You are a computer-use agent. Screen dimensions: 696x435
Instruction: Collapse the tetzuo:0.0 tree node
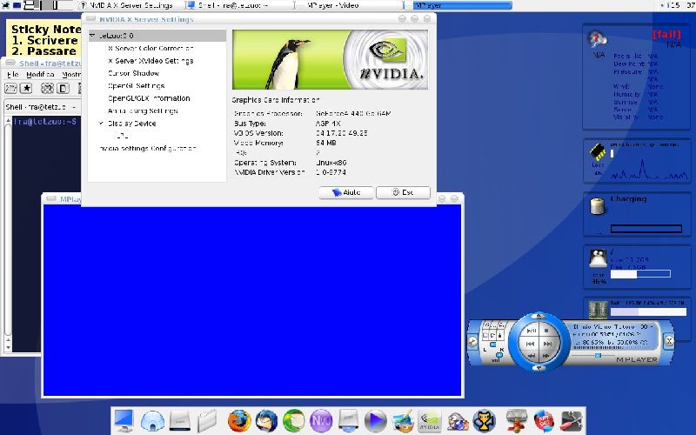pos(92,36)
